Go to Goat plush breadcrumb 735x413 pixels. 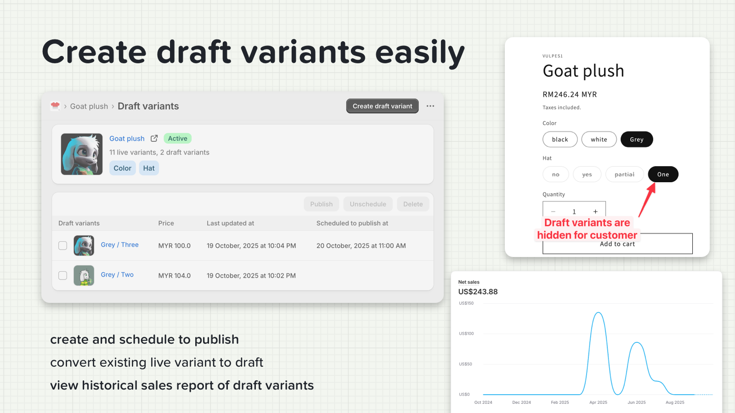click(x=89, y=106)
